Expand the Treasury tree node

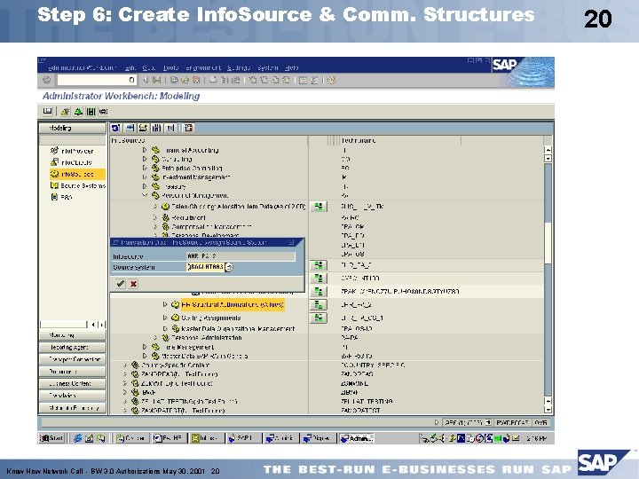[x=145, y=186]
